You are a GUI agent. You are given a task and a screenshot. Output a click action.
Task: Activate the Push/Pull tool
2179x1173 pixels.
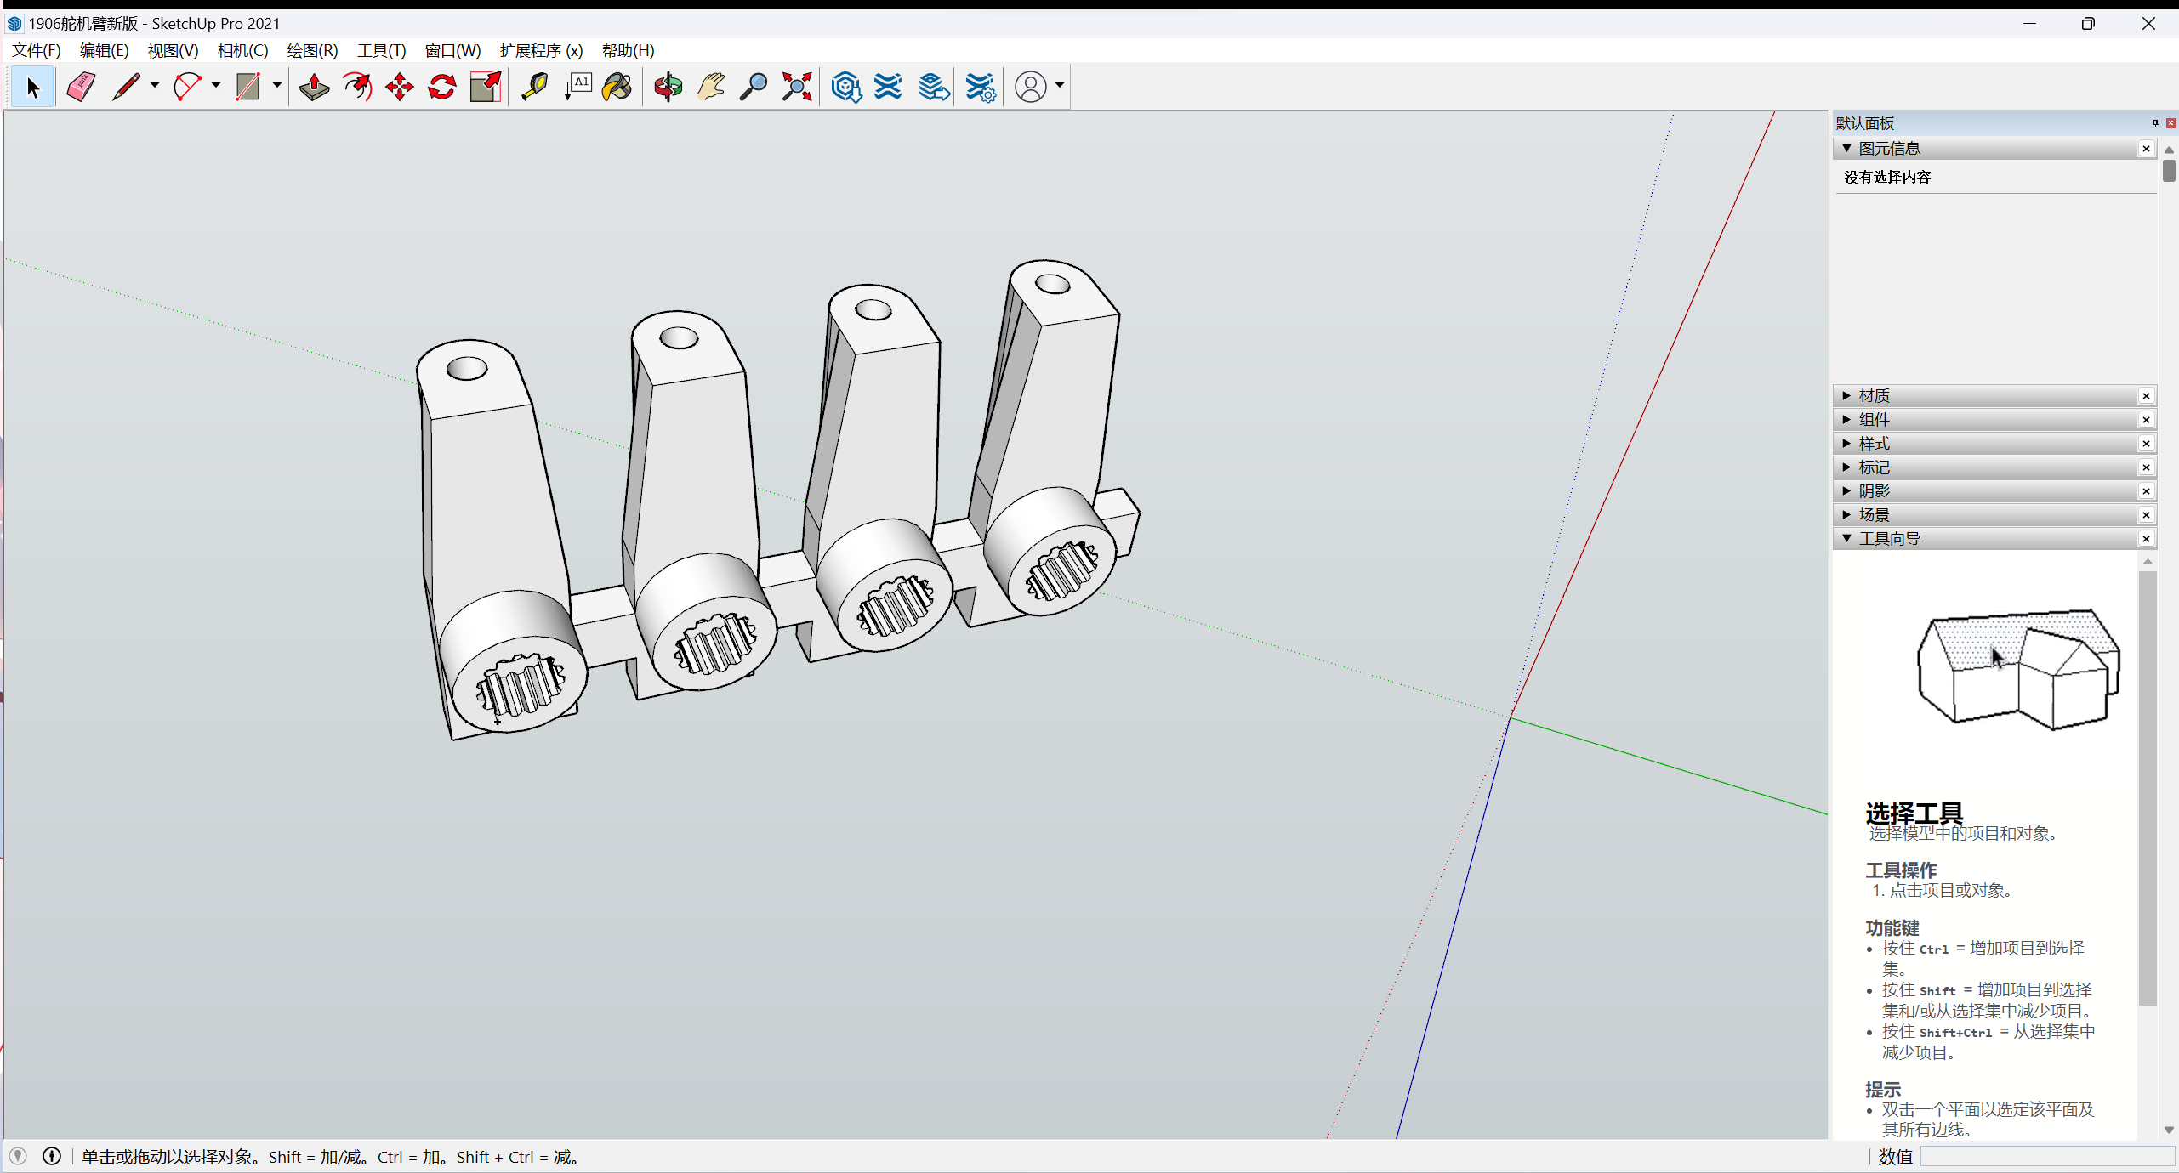click(314, 87)
